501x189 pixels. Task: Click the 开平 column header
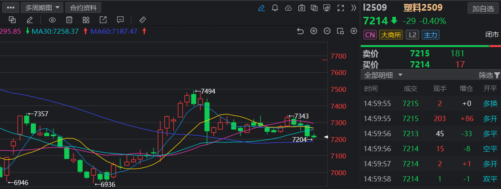tap(490, 88)
